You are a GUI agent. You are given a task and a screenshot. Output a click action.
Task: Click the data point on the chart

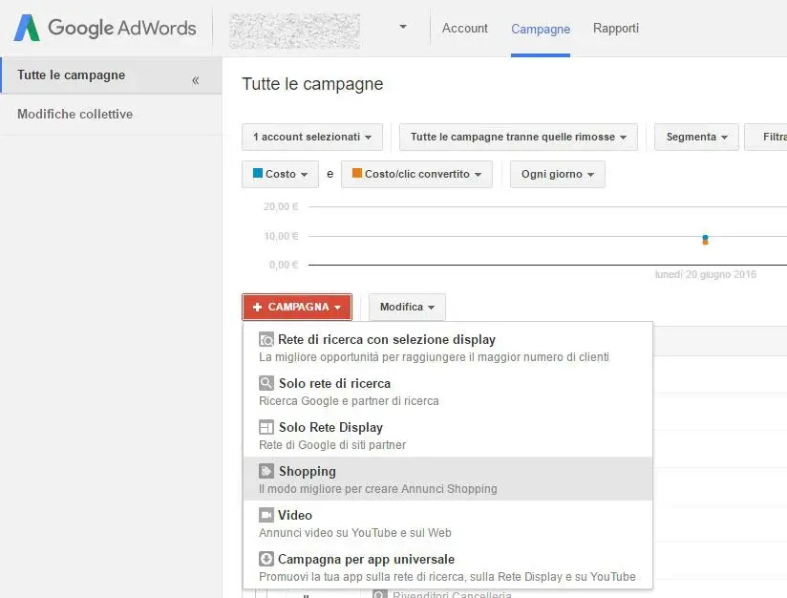click(x=705, y=240)
